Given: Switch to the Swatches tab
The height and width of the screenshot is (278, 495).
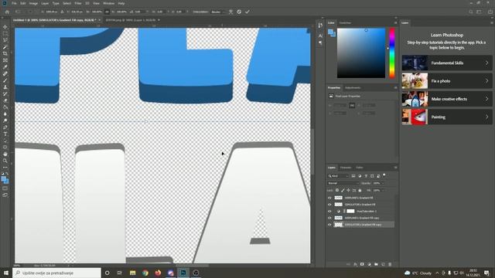Looking at the screenshot, I should (x=345, y=22).
